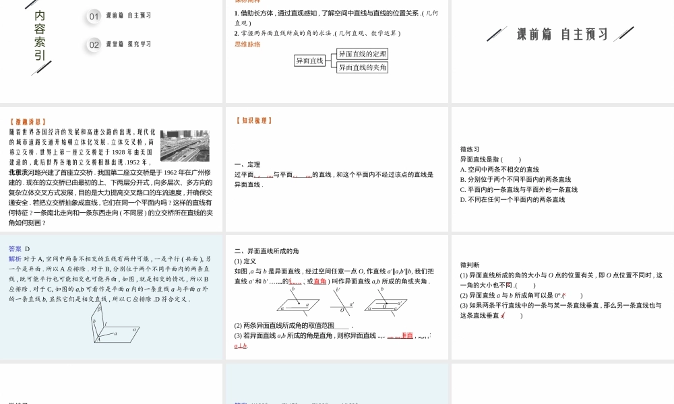
Task: Click the 激趣诱思 section heading
Action: [28, 122]
